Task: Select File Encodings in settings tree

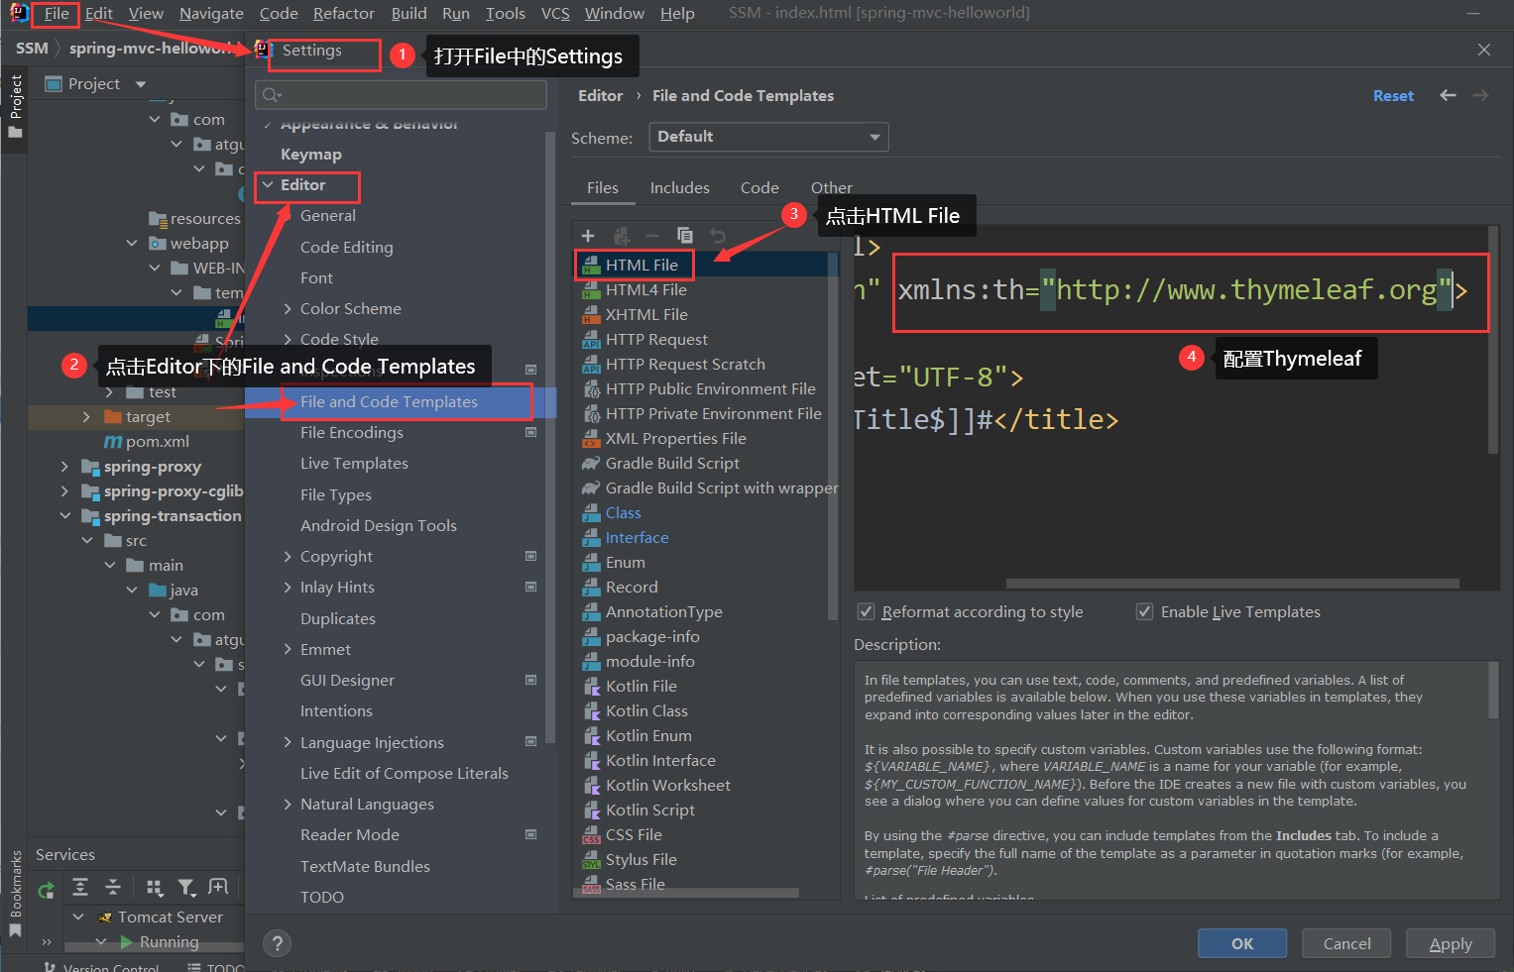Action: [351, 433]
